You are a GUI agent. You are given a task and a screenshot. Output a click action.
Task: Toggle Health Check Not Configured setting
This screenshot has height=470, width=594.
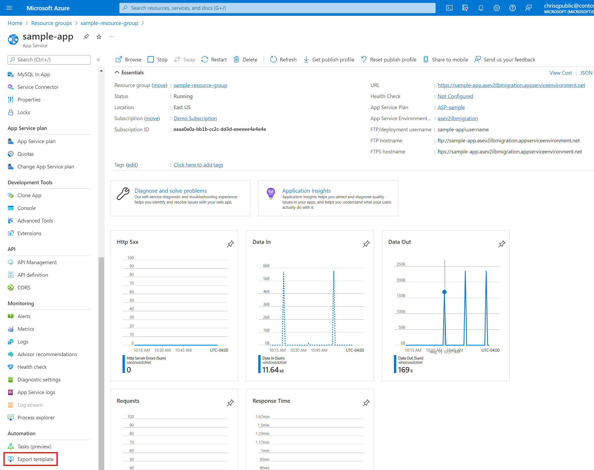pos(455,96)
